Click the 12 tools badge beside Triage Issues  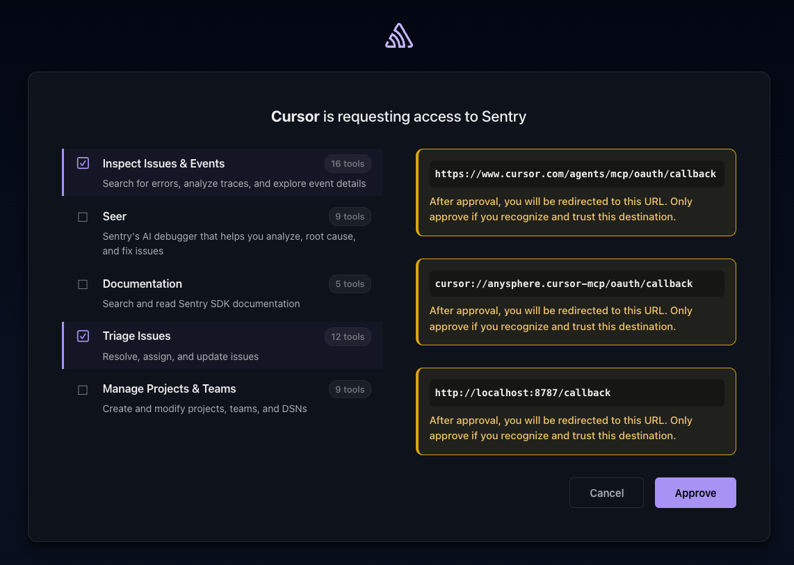coord(348,336)
